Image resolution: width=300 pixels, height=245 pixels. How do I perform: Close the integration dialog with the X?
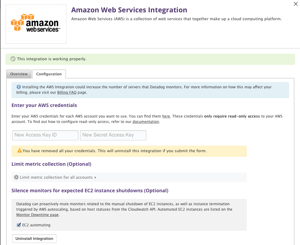point(295,4)
